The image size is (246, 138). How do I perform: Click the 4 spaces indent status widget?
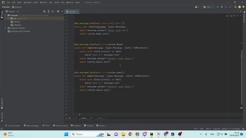[x=216, y=129]
